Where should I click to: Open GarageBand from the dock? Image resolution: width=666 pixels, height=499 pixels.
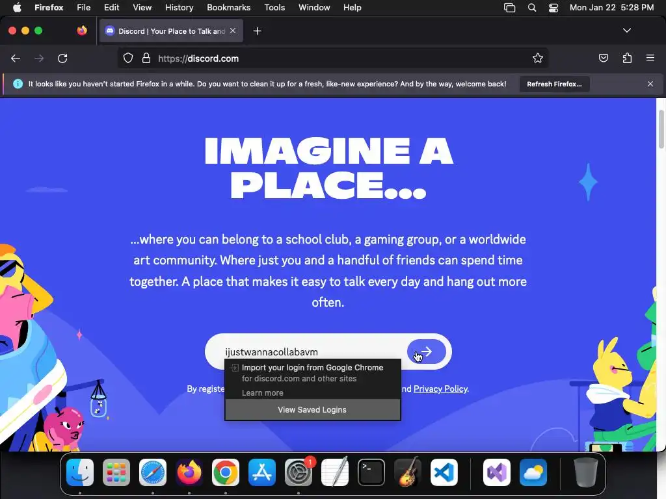pos(408,472)
